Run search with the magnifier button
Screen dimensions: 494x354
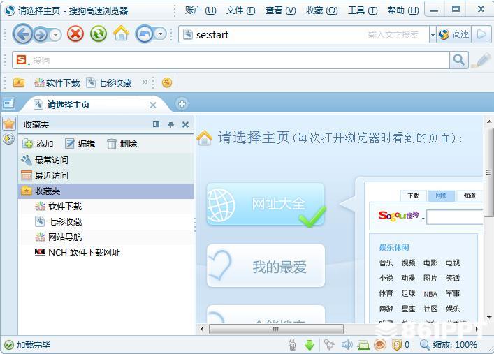tap(458, 60)
